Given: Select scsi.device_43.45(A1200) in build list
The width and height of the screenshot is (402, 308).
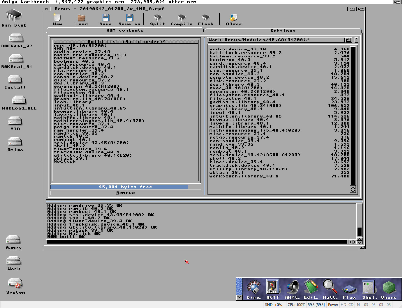Looking at the screenshot, I should (x=91, y=143).
